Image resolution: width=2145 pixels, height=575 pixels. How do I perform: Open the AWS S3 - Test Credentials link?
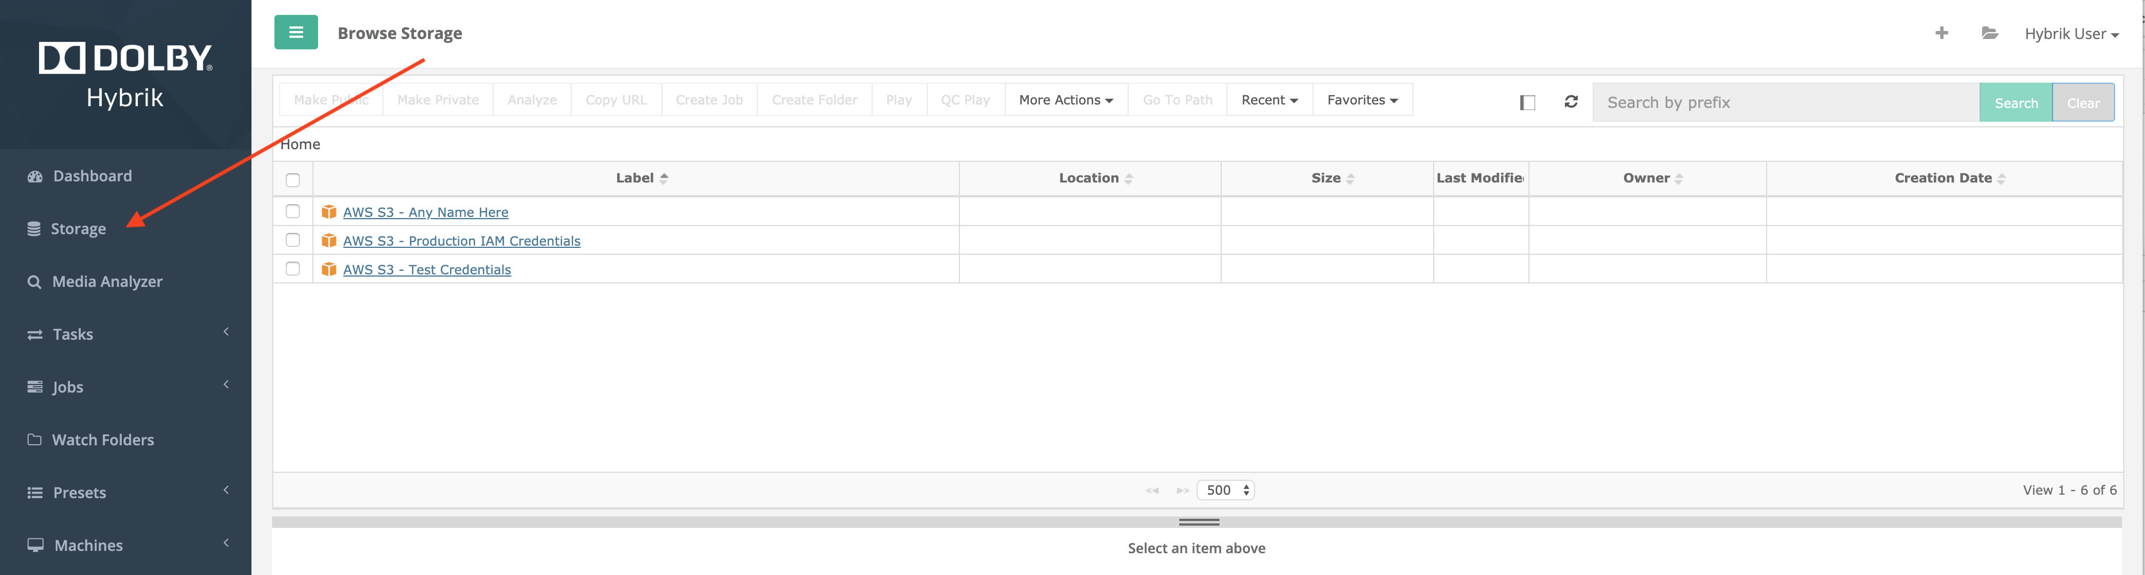(427, 270)
